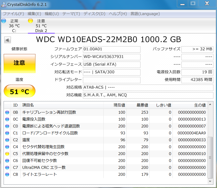Click the scroll up arrow of SMART list
The image size is (217, 188).
pos(210,104)
